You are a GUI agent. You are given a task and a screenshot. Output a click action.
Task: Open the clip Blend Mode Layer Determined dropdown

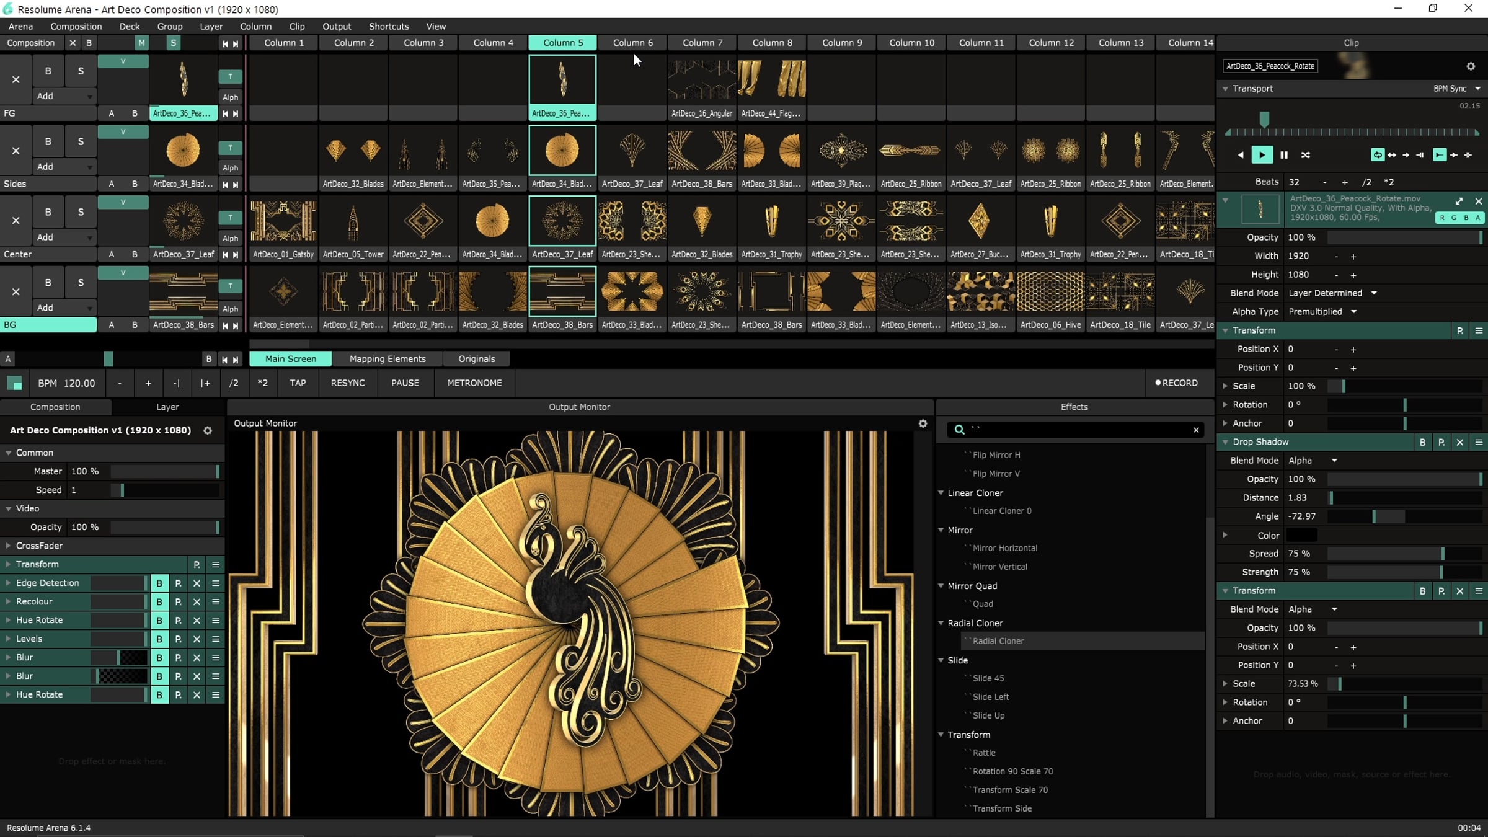click(x=1332, y=293)
